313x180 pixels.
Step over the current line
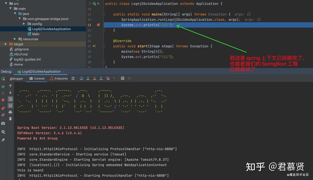coord(81,78)
